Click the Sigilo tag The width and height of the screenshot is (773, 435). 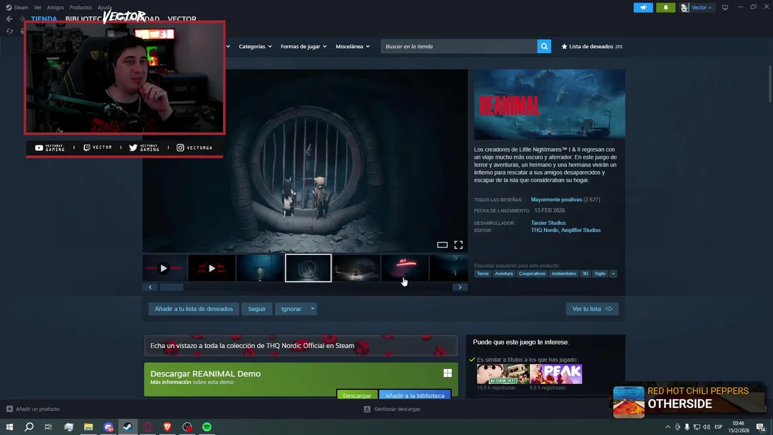(600, 274)
